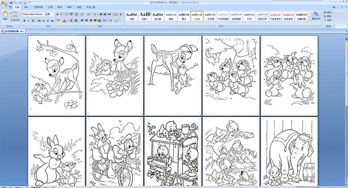Click the blue Help question-mark icon
Viewport: 348px width, 188px height.
click(x=334, y=7)
